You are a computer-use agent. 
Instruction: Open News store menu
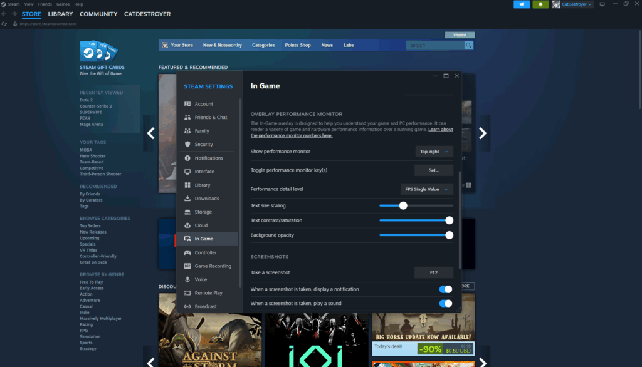click(x=327, y=46)
